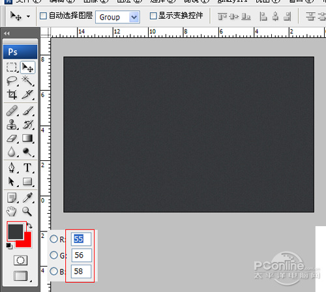Select the Zoom tool
The image size is (326, 292).
click(x=28, y=211)
